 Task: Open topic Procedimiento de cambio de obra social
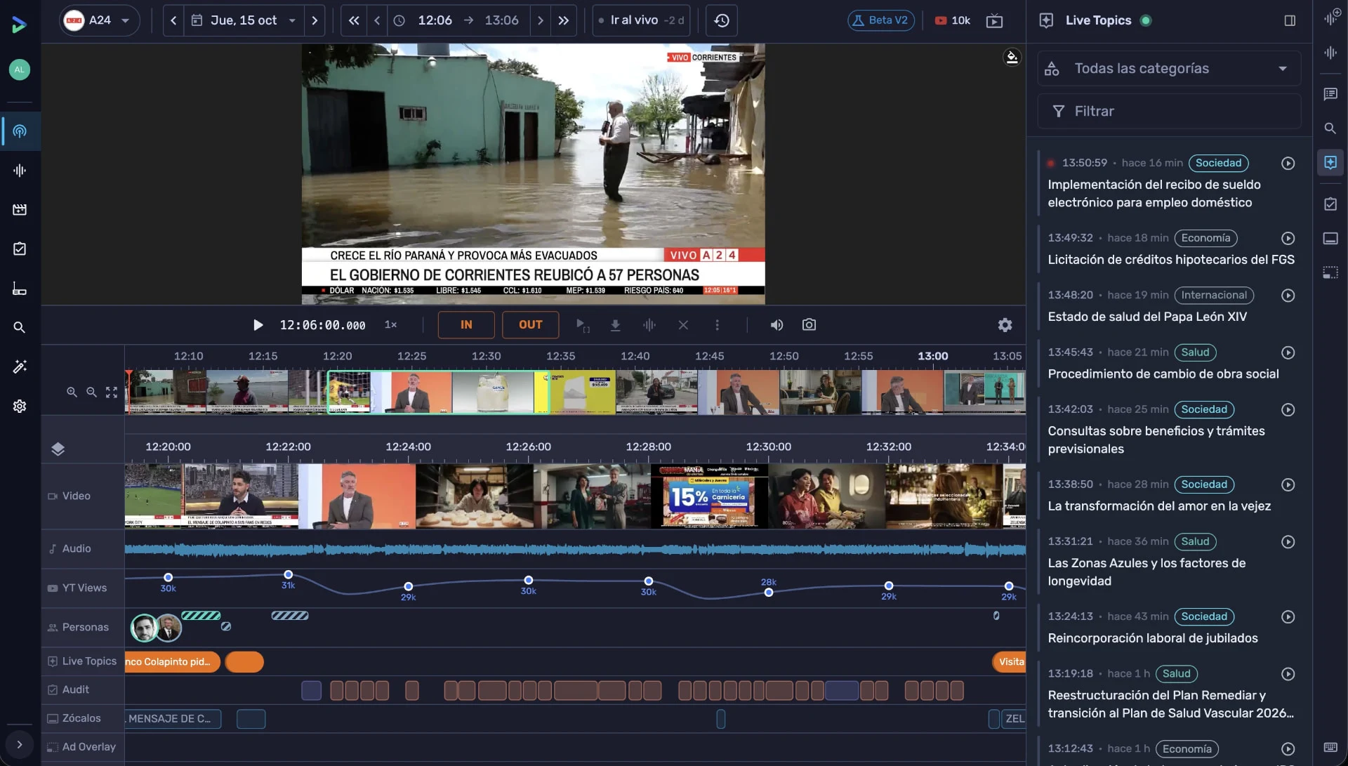[x=1163, y=374]
